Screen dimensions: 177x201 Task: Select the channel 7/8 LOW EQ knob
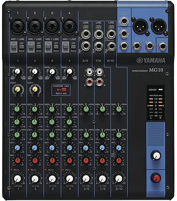[103, 135]
